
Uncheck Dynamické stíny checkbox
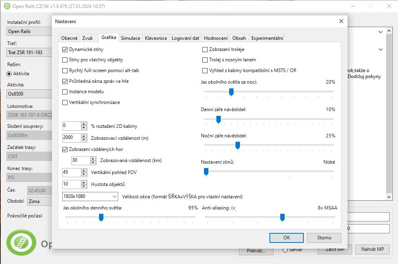click(65, 50)
